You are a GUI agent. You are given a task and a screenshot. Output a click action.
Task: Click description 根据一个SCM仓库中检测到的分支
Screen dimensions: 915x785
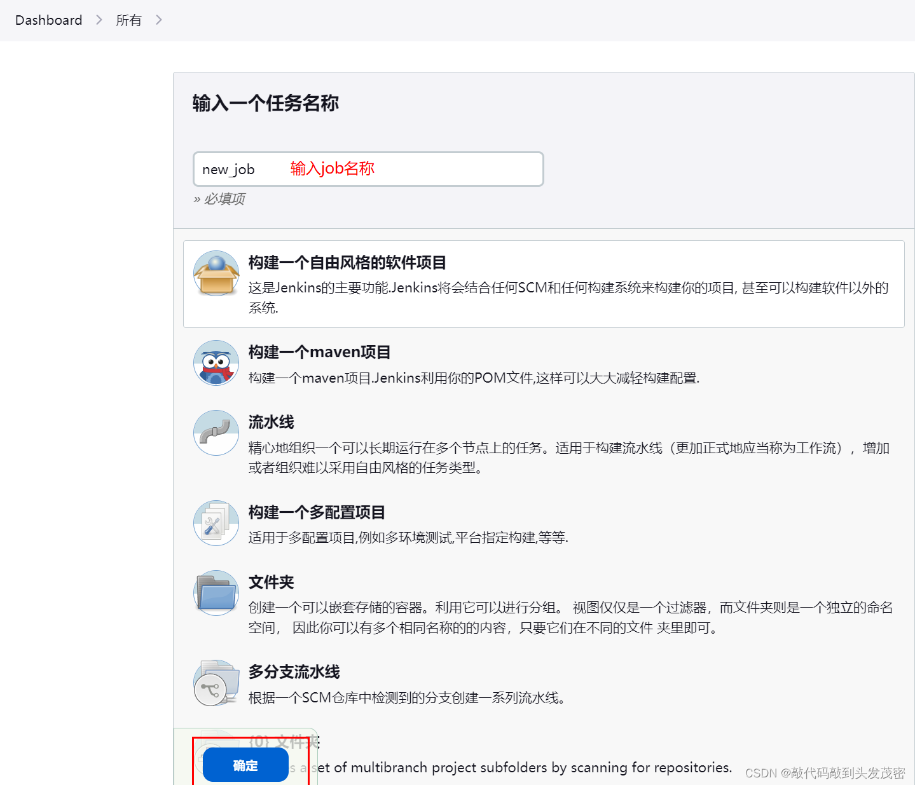tap(407, 698)
